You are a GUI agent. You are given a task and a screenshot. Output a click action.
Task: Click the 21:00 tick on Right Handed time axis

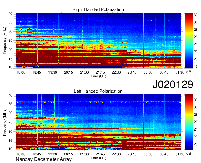(x=84, y=72)
